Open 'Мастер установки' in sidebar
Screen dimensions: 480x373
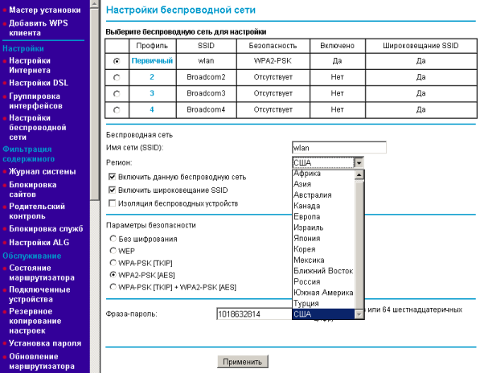coord(45,10)
